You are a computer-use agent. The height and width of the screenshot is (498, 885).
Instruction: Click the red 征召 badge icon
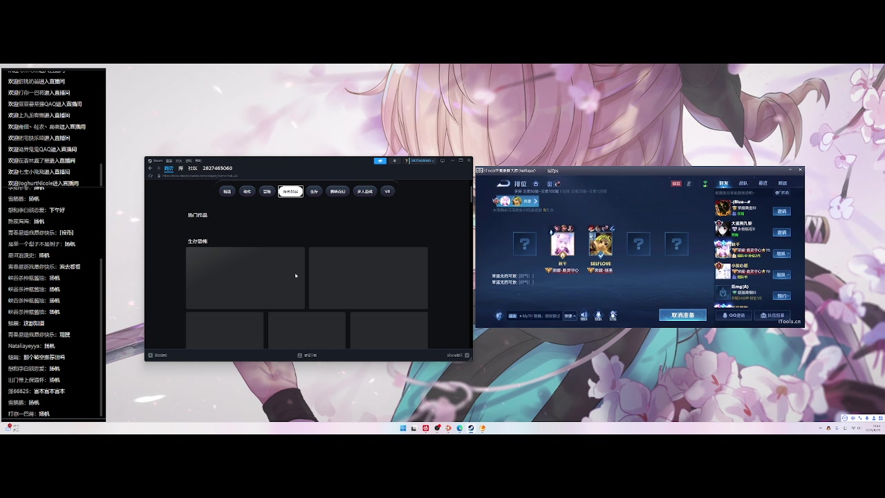(x=676, y=184)
